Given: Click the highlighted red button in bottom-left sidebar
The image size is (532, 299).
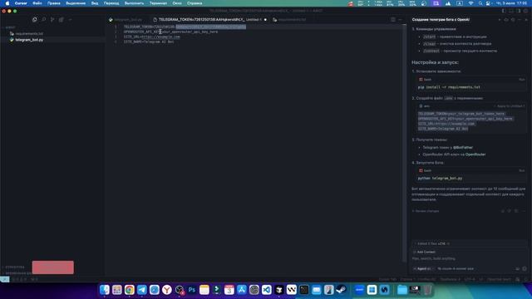Looking at the screenshot, I should [53, 267].
